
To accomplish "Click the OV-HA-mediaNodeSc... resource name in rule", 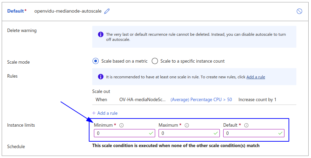I will (143, 100).
